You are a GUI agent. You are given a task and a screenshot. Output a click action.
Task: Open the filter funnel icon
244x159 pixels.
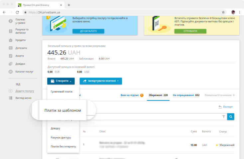(x=223, y=117)
